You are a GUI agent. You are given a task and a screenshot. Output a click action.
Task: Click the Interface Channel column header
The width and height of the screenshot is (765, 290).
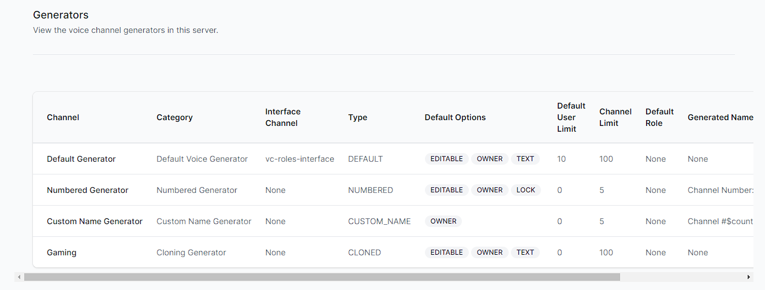(x=283, y=117)
